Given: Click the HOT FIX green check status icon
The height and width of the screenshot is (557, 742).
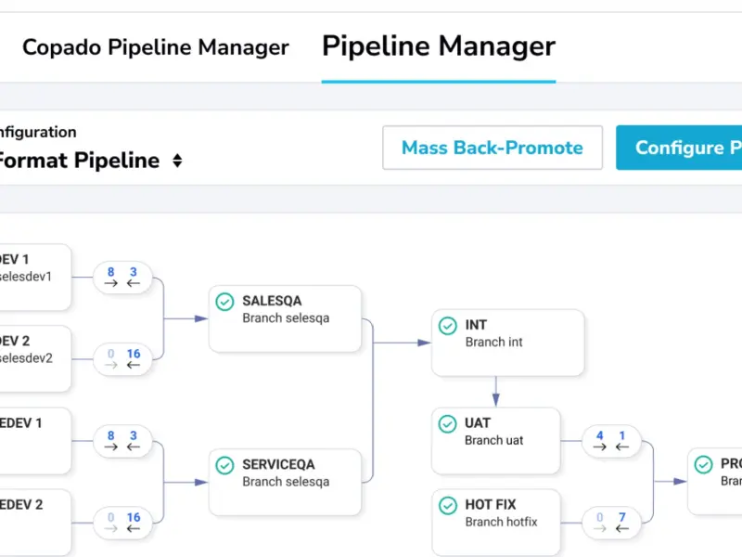Looking at the screenshot, I should click(448, 505).
